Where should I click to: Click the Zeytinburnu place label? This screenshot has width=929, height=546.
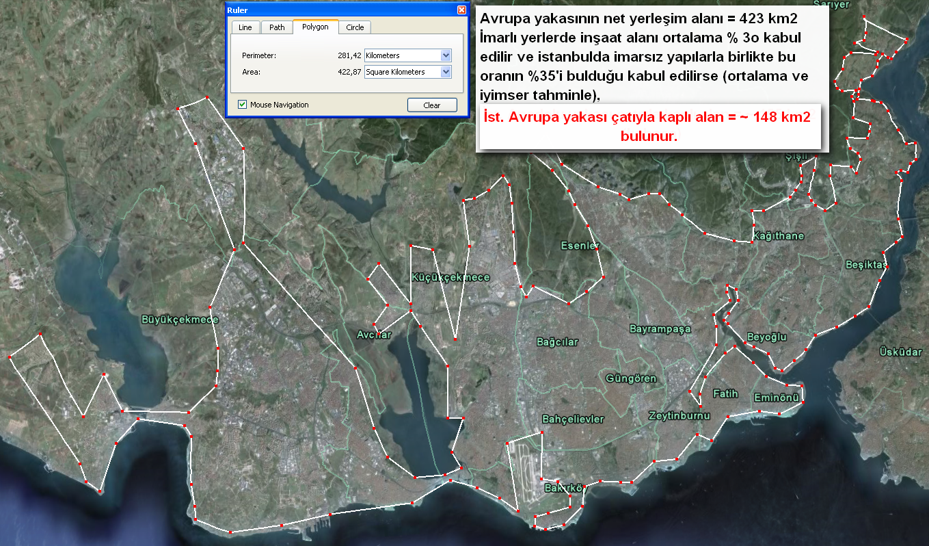679,415
